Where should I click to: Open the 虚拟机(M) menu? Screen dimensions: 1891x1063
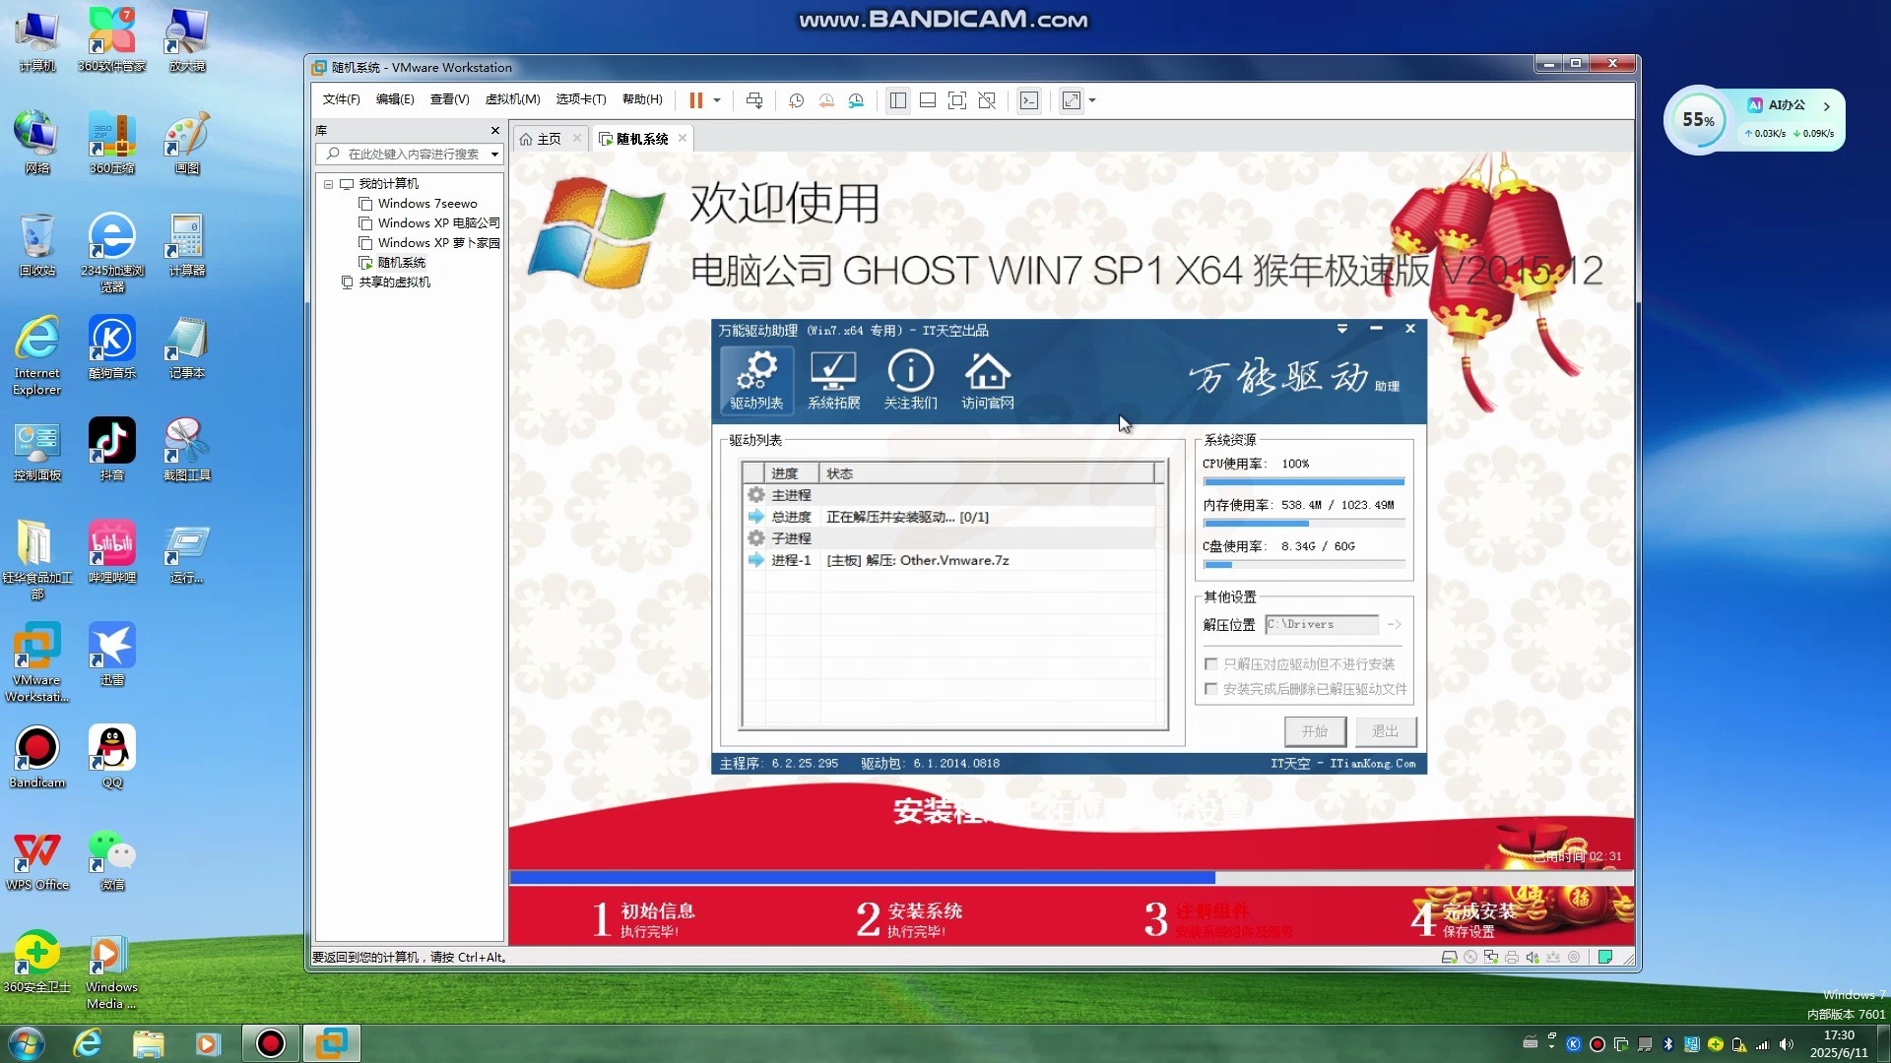tap(512, 99)
